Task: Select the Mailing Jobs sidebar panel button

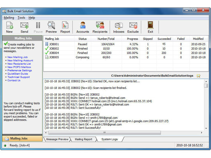Action: (x=22, y=138)
